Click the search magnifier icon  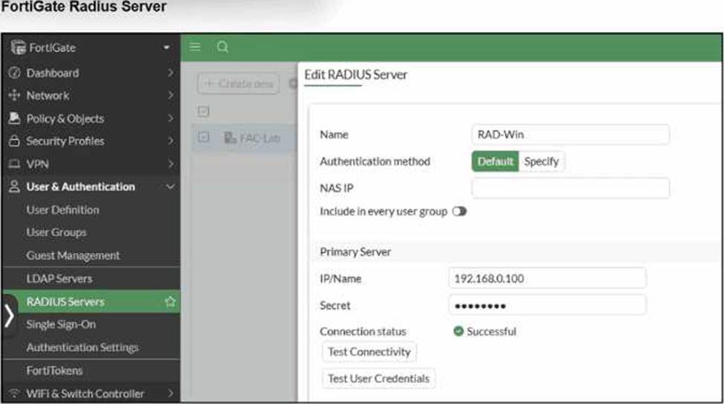(x=222, y=47)
